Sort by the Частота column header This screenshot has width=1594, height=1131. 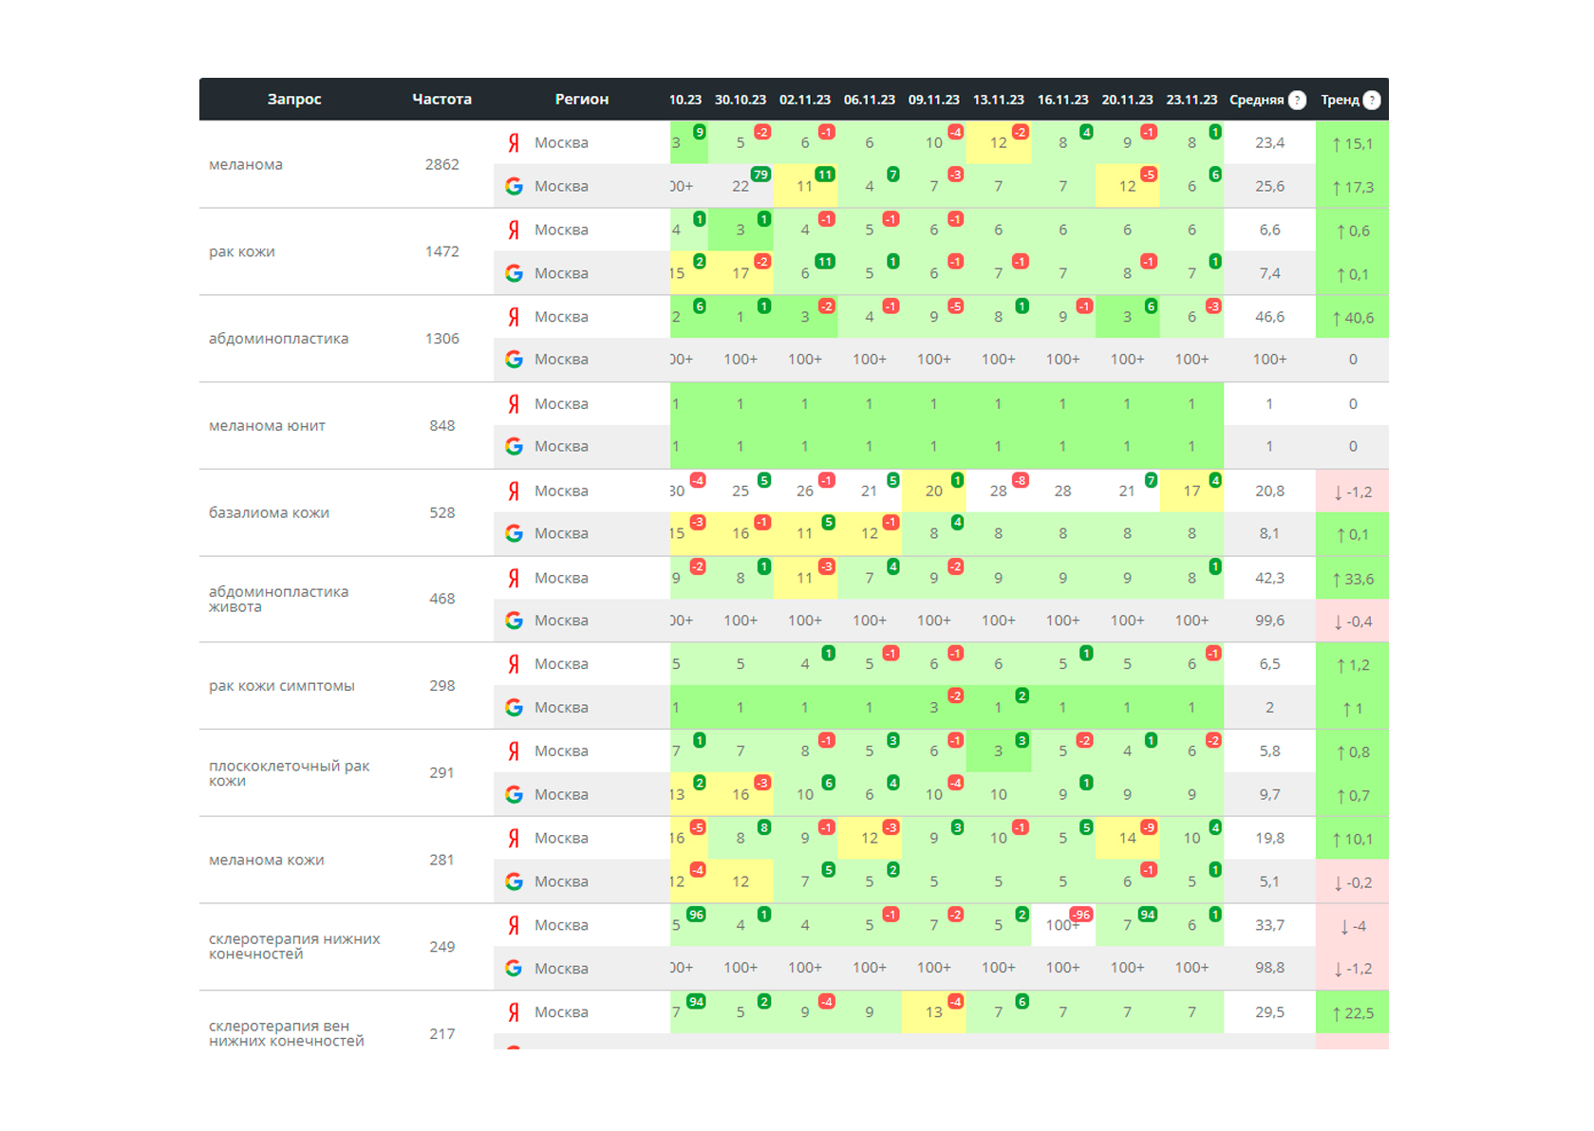tap(441, 99)
